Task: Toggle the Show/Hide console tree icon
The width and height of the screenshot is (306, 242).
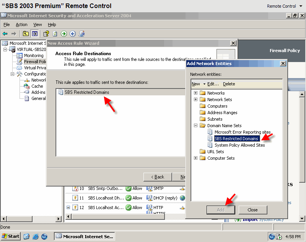Action: [35, 34]
